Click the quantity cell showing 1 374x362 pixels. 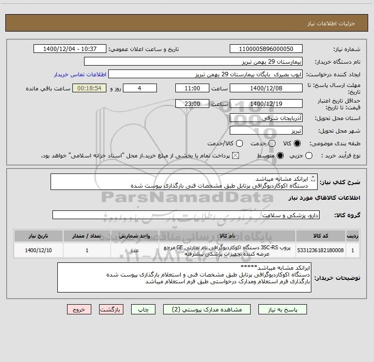pyautogui.click(x=87, y=250)
